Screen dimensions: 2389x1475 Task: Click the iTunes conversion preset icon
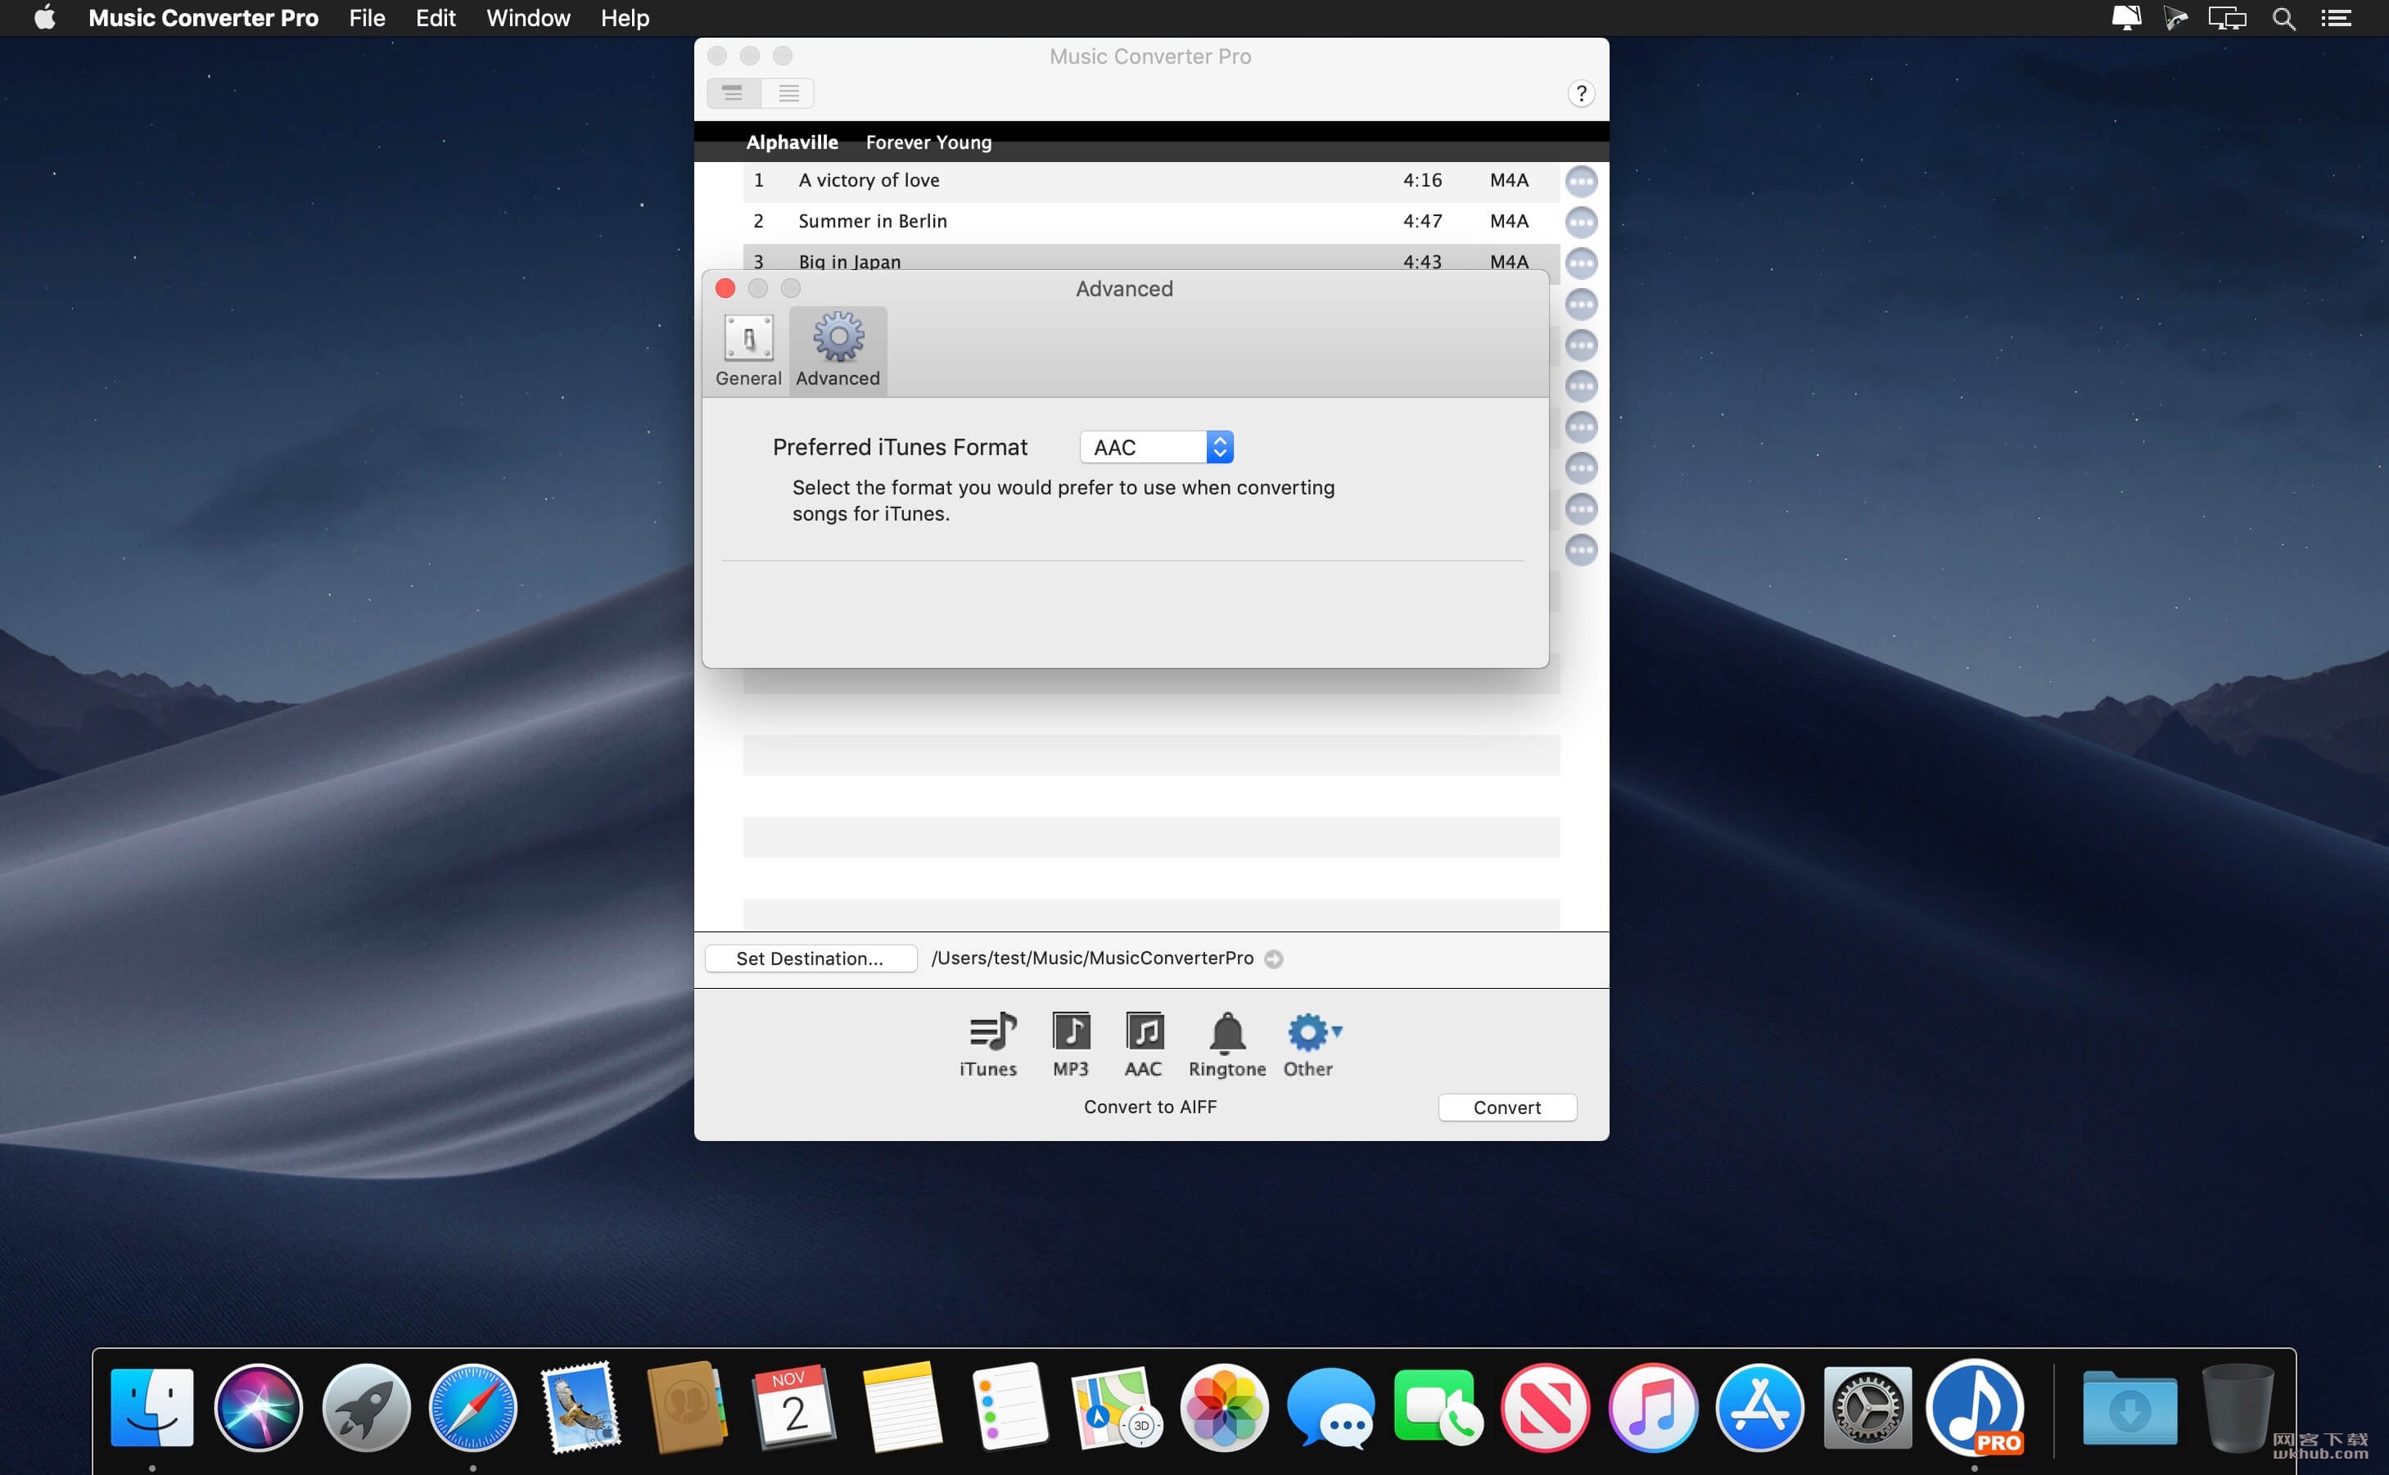(988, 1044)
